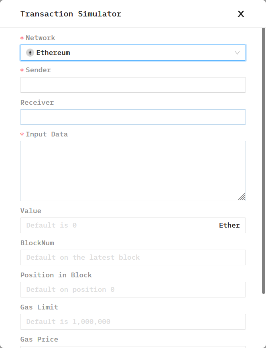
Task: Focus the Sender address input box
Action: [x=133, y=85]
